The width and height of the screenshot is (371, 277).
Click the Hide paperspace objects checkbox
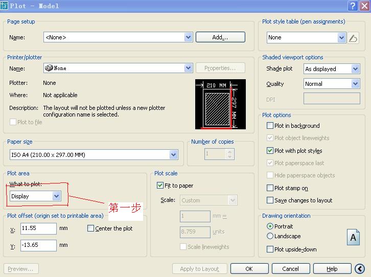coord(270,175)
